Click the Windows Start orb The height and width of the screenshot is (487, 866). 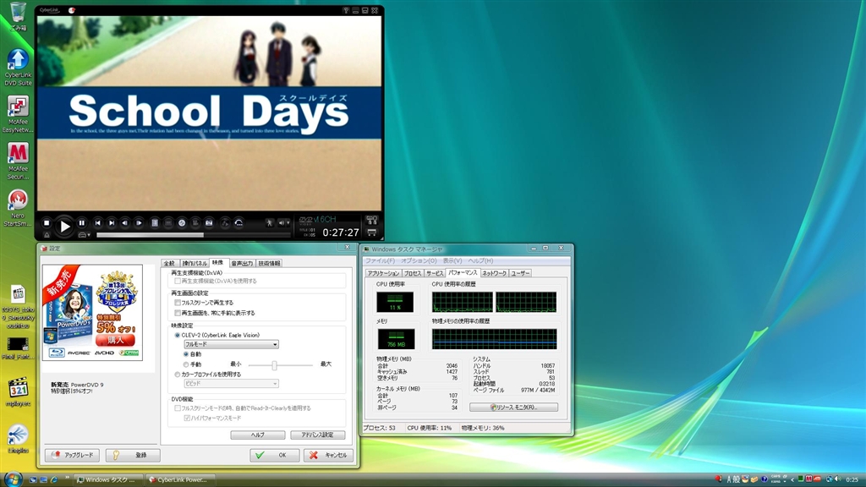12,479
